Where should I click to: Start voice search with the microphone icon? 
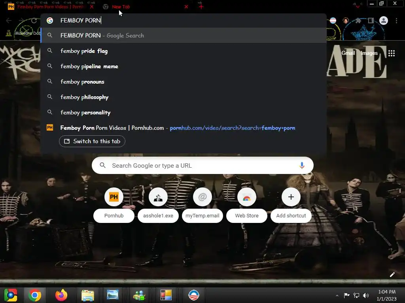[x=302, y=165]
